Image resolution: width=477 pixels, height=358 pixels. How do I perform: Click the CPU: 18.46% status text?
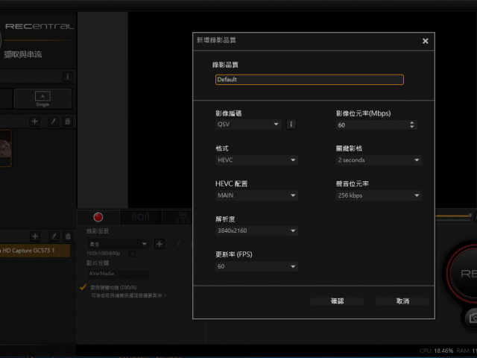pyautogui.click(x=436, y=351)
